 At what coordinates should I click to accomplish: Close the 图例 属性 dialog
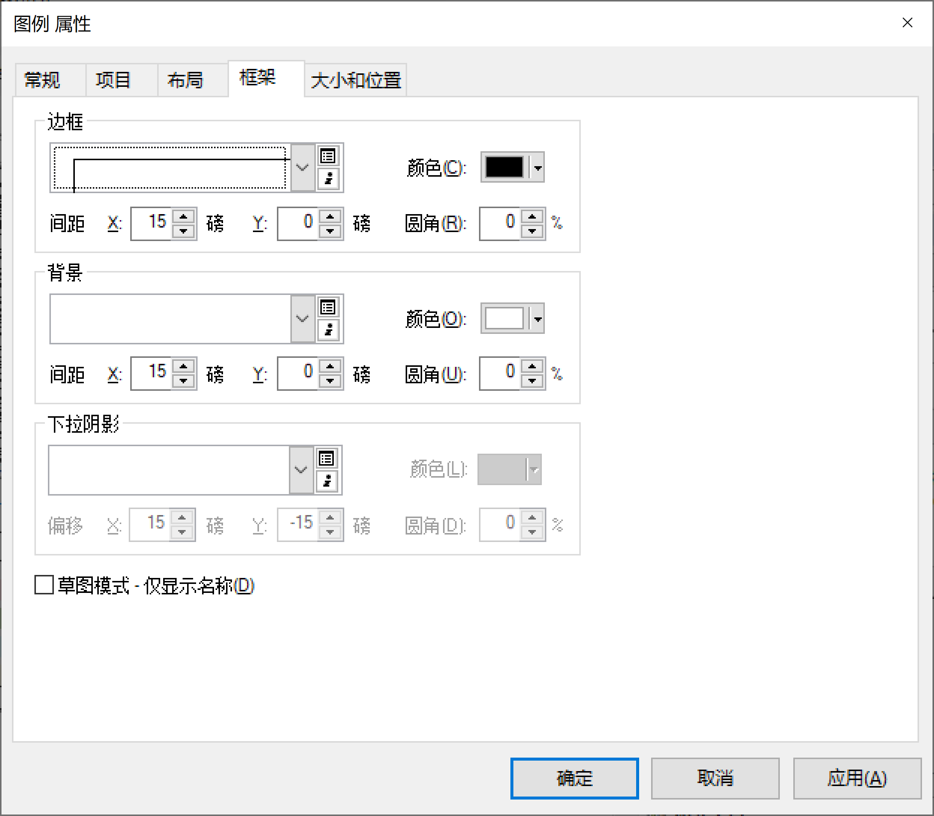(908, 23)
